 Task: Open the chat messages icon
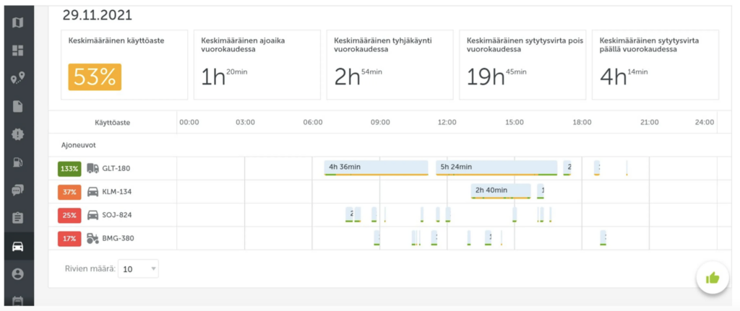(18, 190)
